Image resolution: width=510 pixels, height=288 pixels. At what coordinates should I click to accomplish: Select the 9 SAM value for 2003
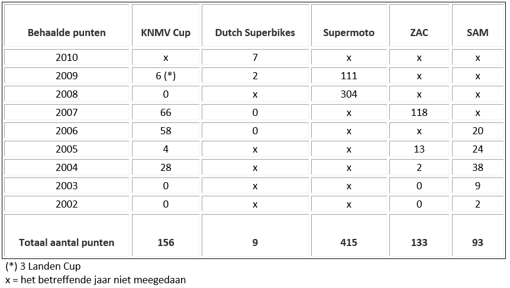[477, 186]
